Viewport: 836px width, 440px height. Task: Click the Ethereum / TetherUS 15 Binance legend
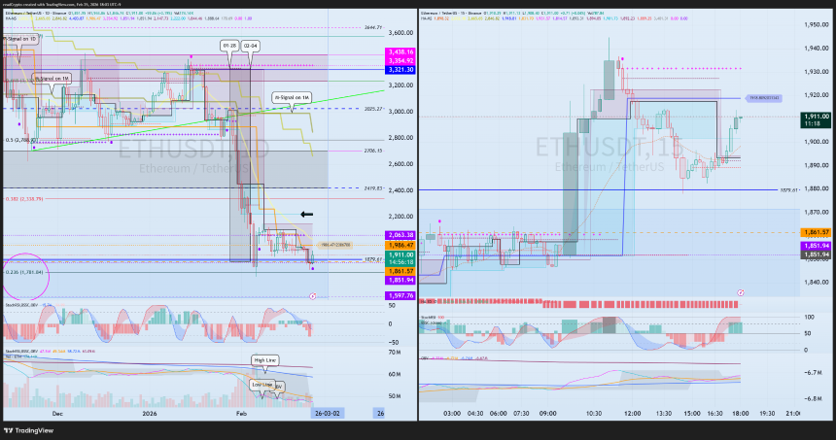click(451, 13)
